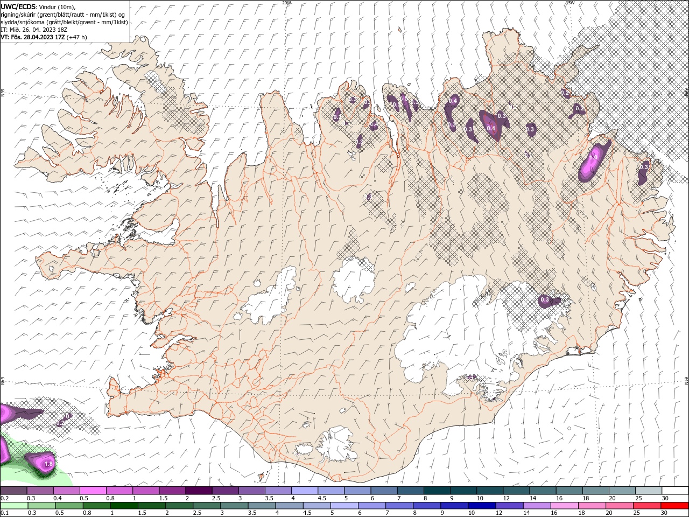Pick the upper scale swatch between 18 and 20
689x517 pixels.
tap(595, 491)
